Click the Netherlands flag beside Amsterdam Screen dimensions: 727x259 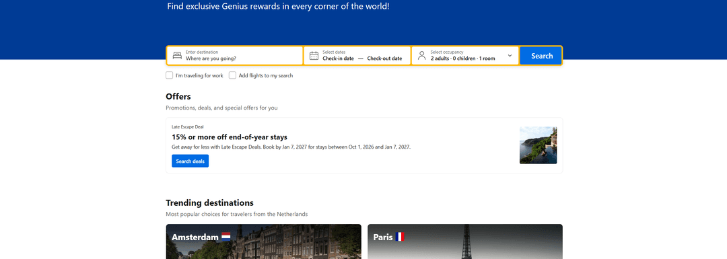point(226,237)
